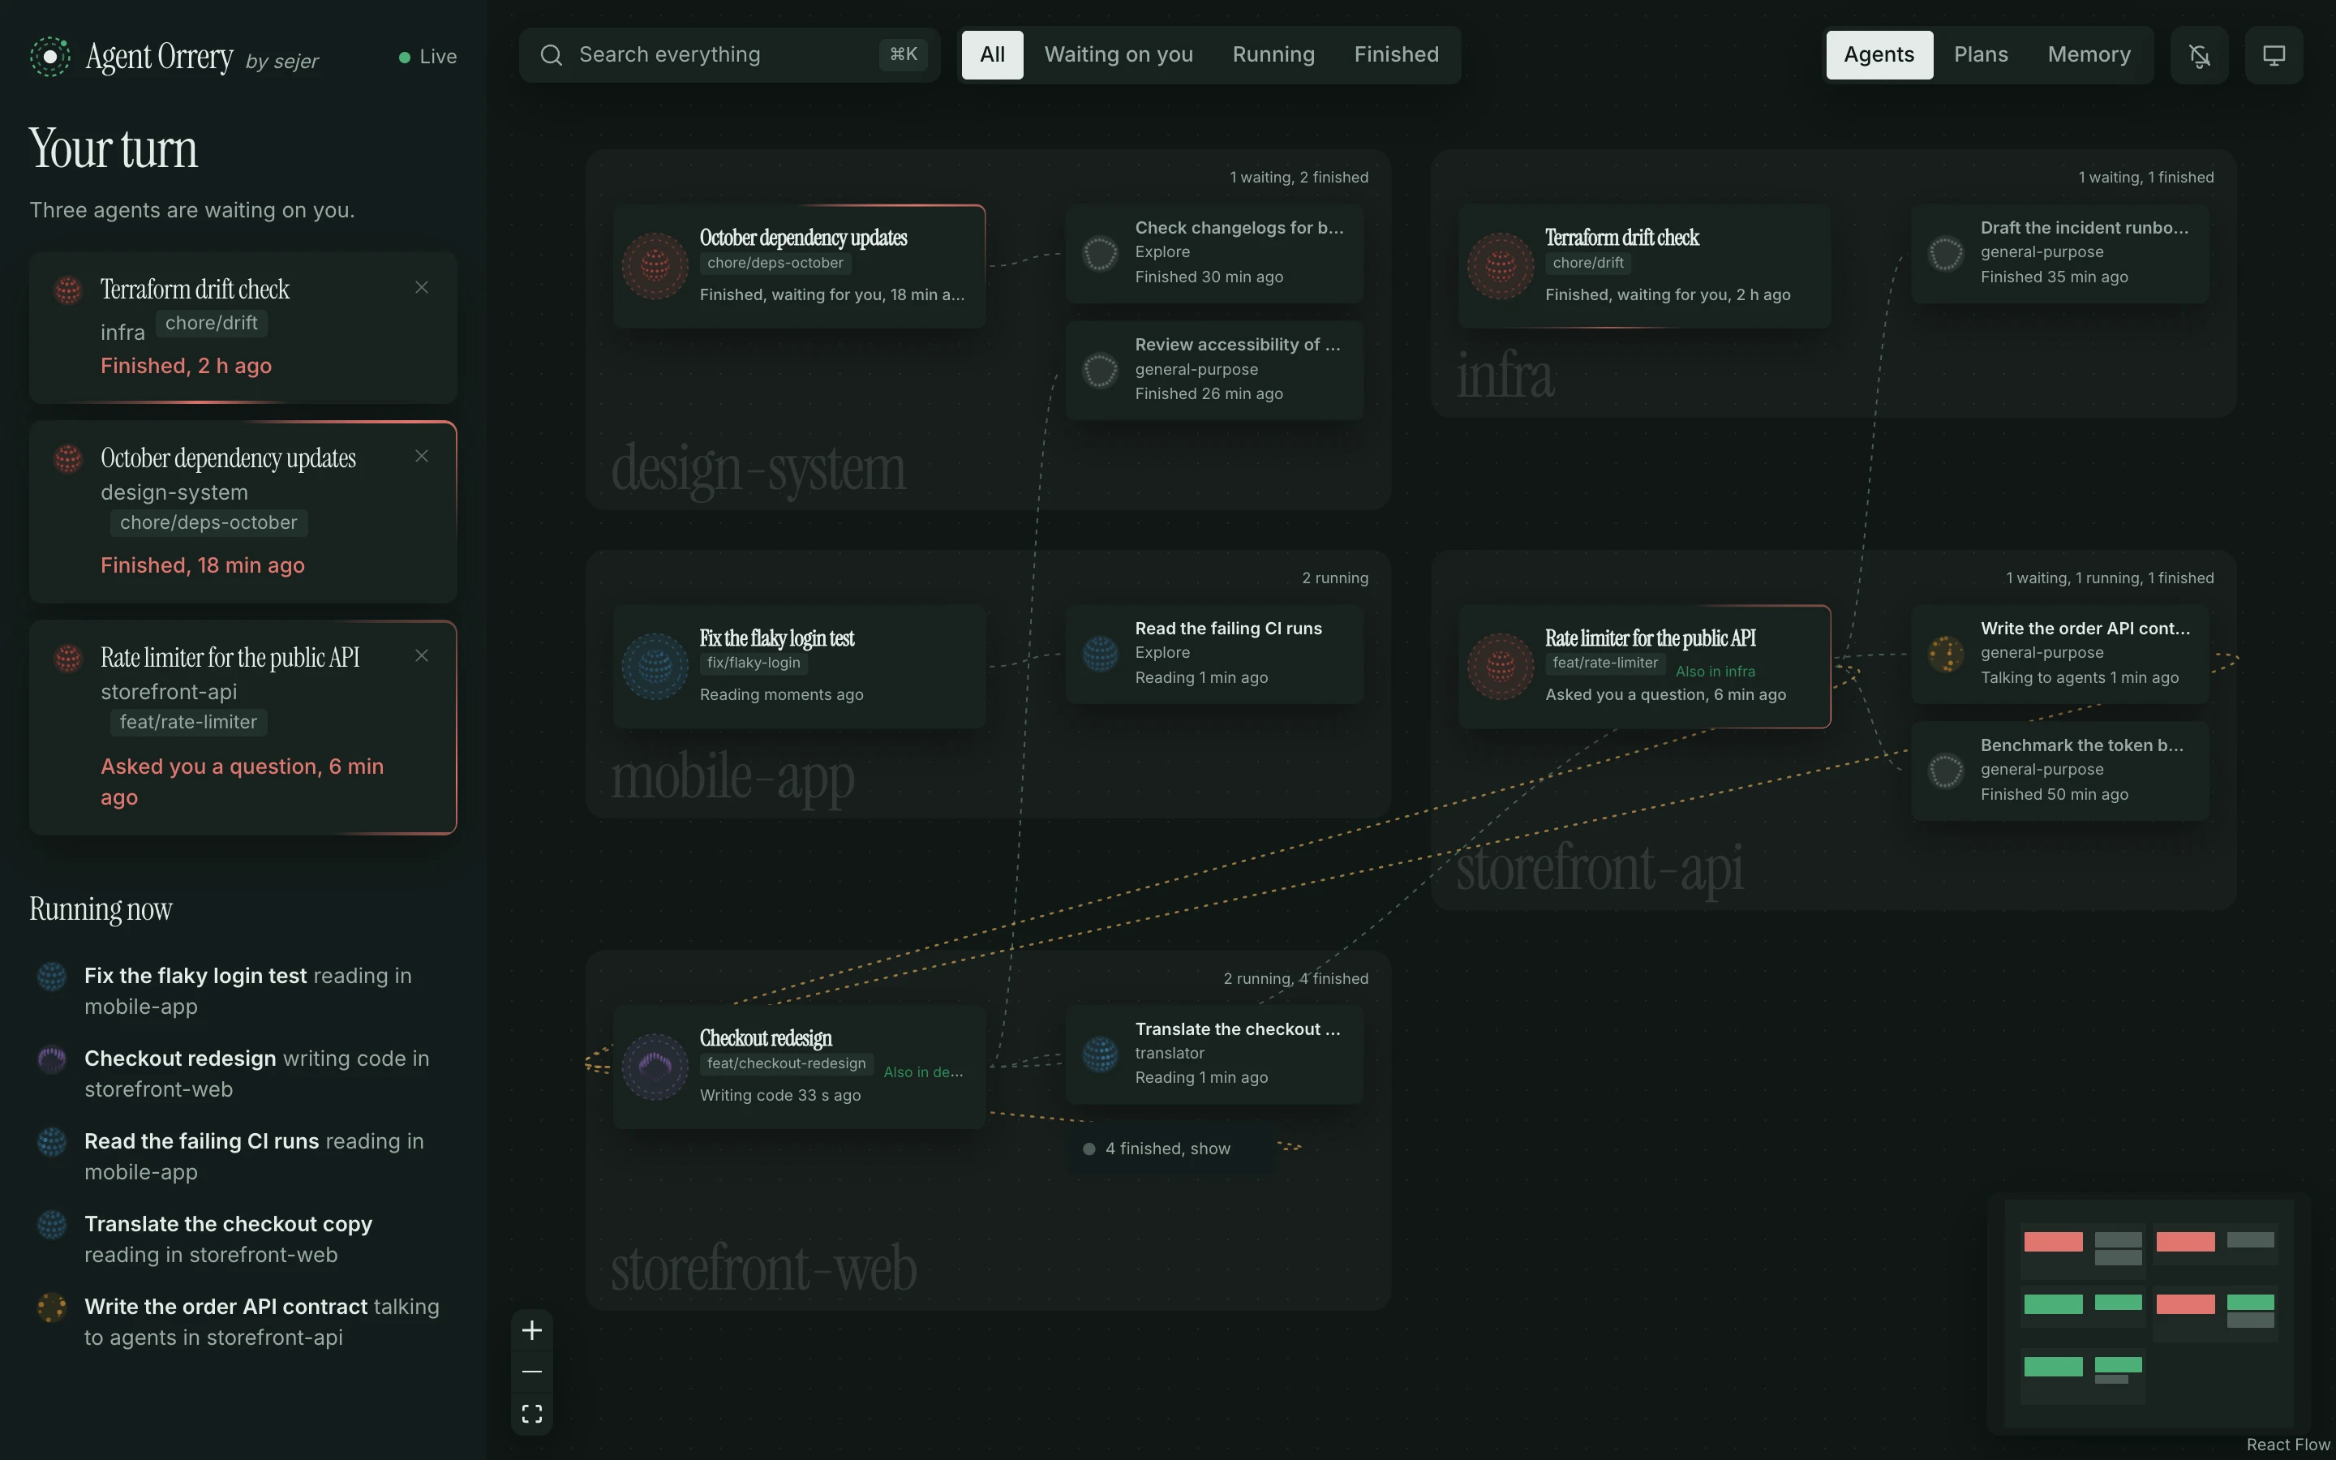2336x1460 pixels.
Task: Filter by Waiting on you
Action: [x=1119, y=55]
